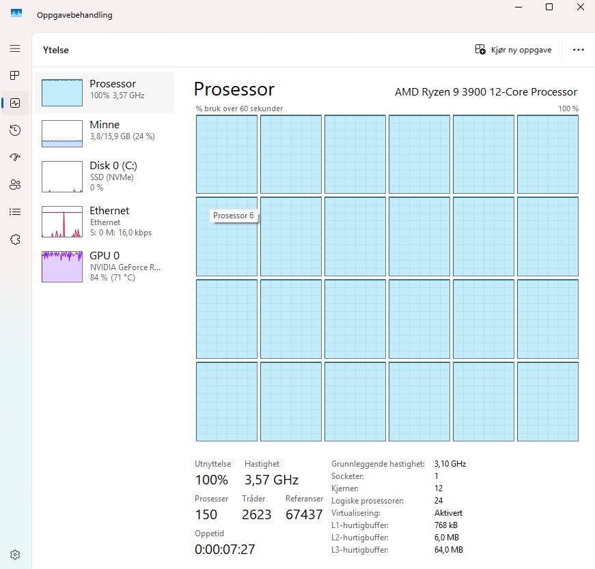
Task: Click Grunnleggende hastighet value 3,10 GHz
Action: coord(450,464)
